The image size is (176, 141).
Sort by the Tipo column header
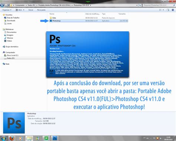pyautogui.click(x=104, y=14)
